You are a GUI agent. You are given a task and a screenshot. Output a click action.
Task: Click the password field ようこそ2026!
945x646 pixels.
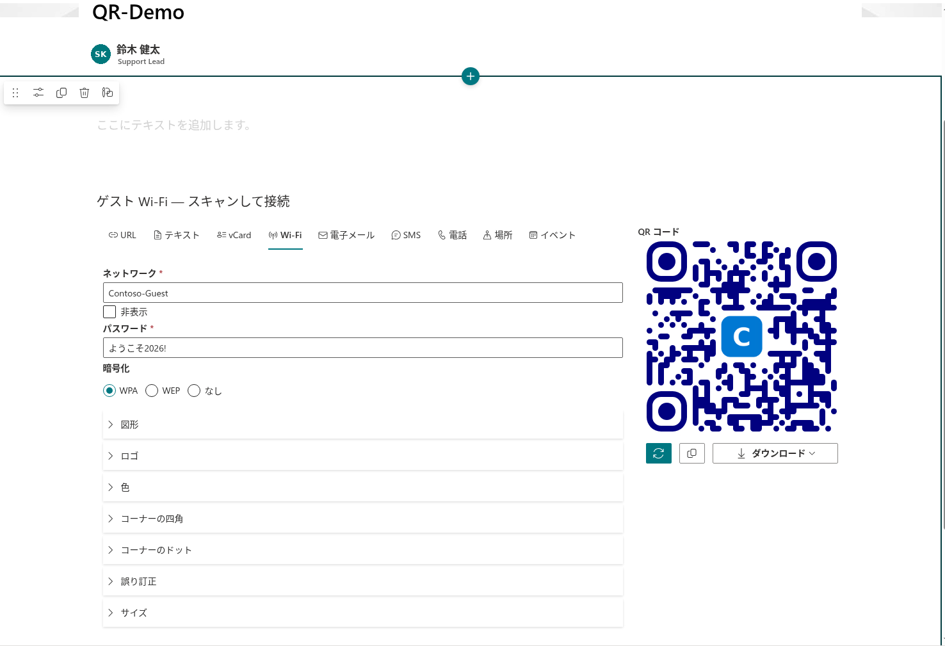pyautogui.click(x=362, y=348)
